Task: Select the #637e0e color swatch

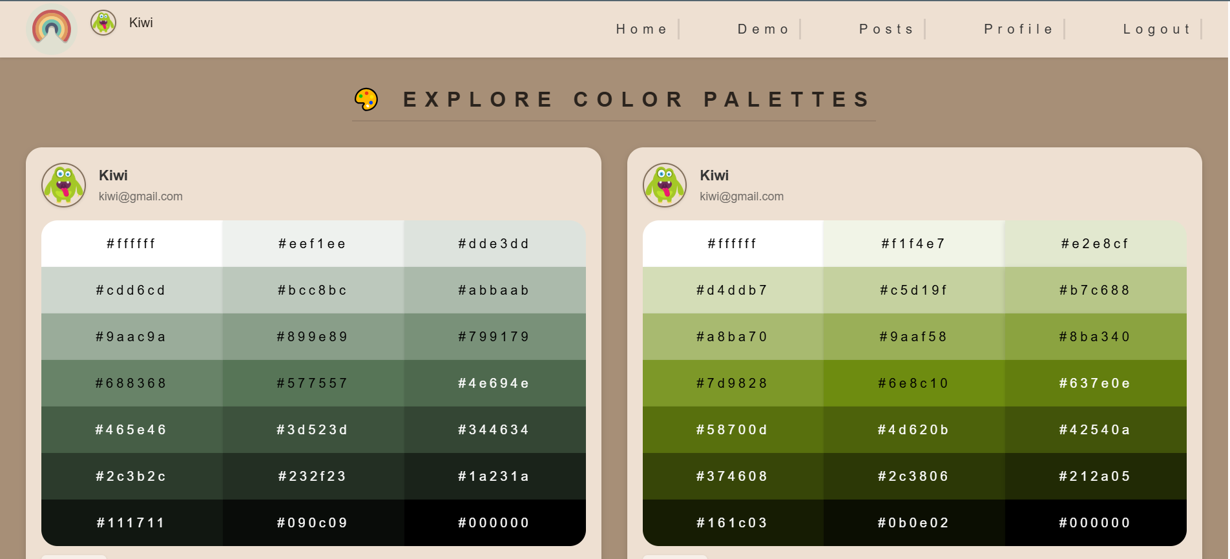Action: 1096,383
